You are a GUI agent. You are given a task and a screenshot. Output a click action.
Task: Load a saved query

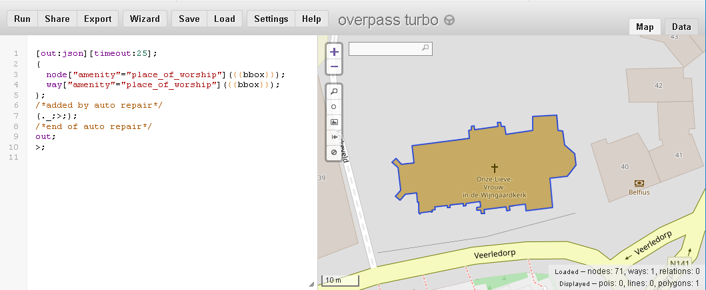(x=224, y=19)
